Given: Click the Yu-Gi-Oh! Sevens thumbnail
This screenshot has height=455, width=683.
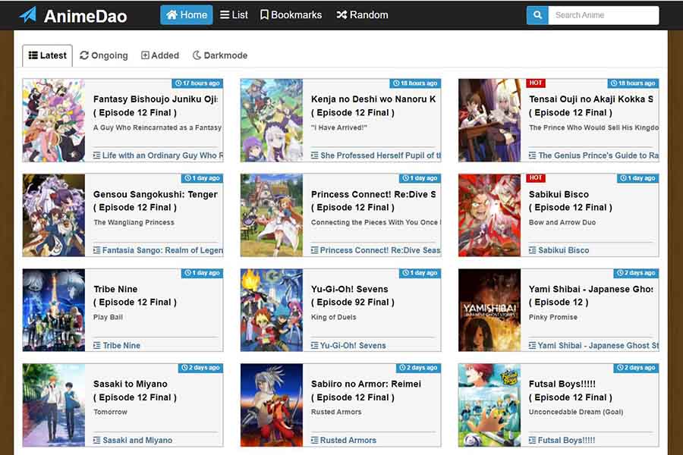Looking at the screenshot, I should click(x=272, y=310).
